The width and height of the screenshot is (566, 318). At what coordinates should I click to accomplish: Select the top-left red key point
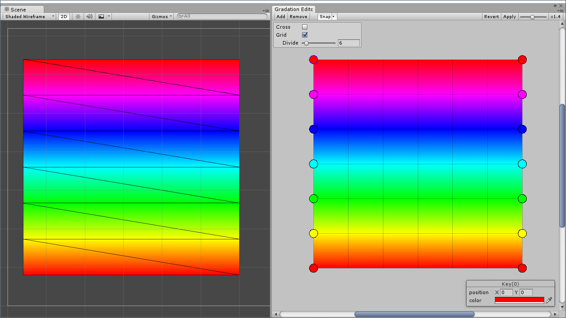tap(314, 60)
